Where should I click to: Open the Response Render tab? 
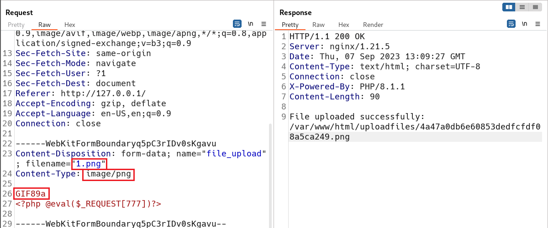373,25
